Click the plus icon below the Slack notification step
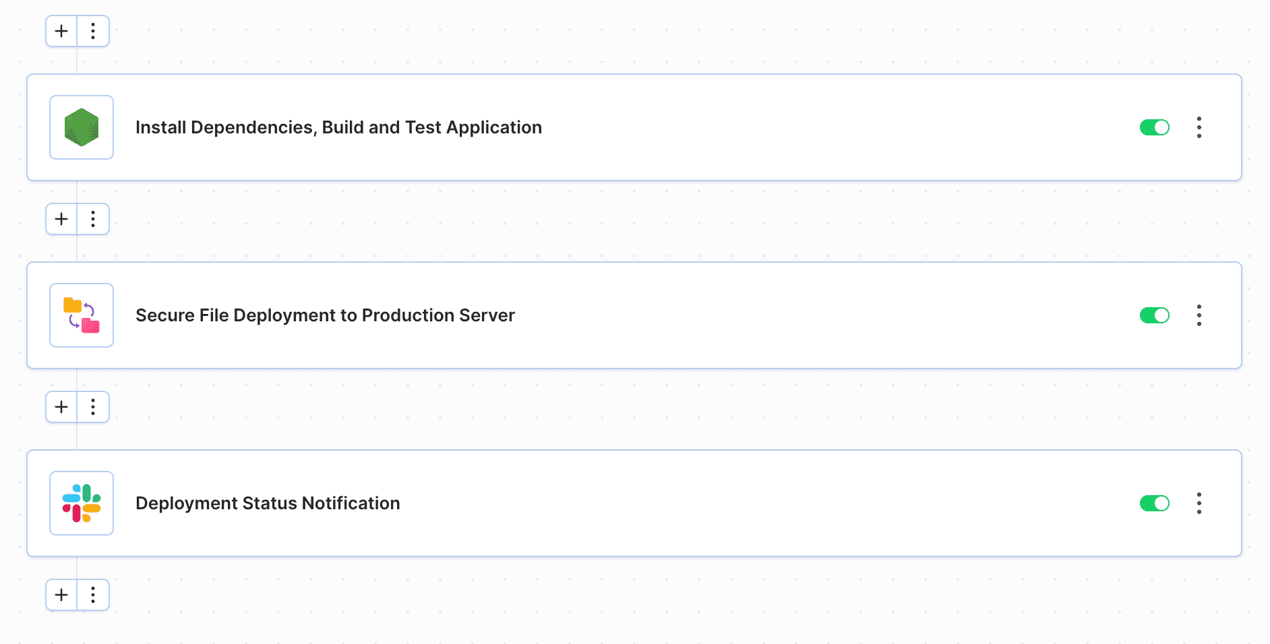 61,595
